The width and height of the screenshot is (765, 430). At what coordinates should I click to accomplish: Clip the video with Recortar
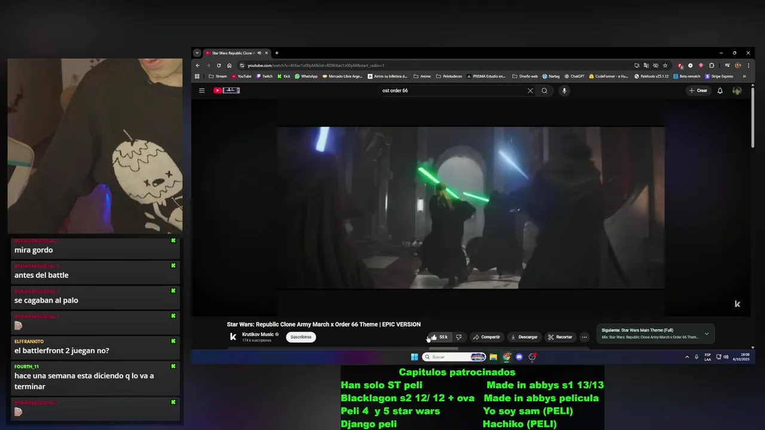click(x=560, y=337)
